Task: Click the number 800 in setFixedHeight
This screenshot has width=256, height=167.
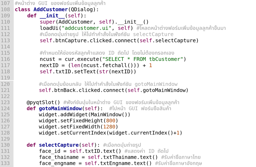Action: pos(111,121)
